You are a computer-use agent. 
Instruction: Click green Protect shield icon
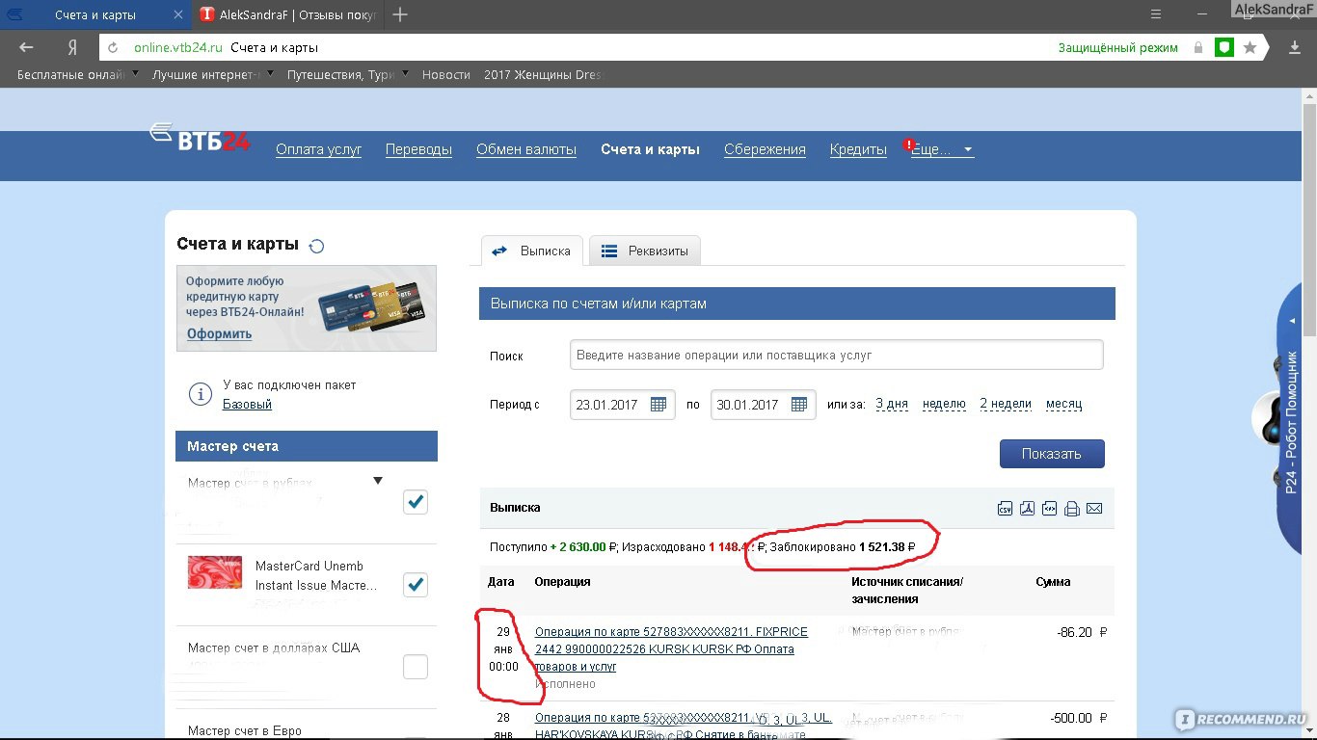1223,47
